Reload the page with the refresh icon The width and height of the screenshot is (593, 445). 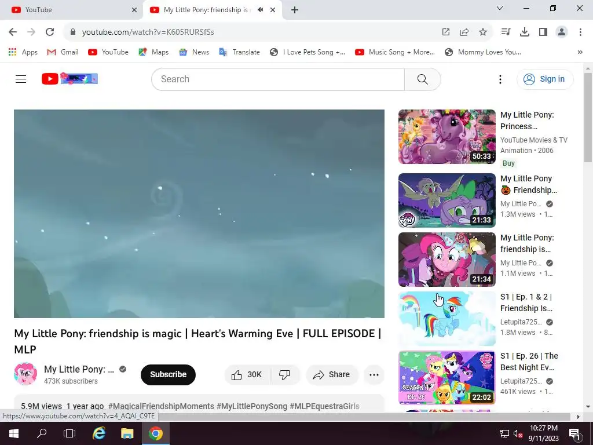50,32
